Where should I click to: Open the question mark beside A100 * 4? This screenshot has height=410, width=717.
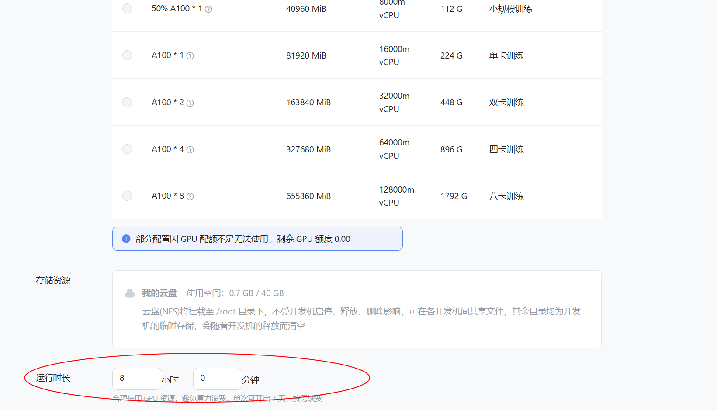[x=190, y=150]
